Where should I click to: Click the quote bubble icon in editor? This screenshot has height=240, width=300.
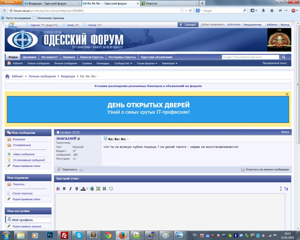[111, 189]
